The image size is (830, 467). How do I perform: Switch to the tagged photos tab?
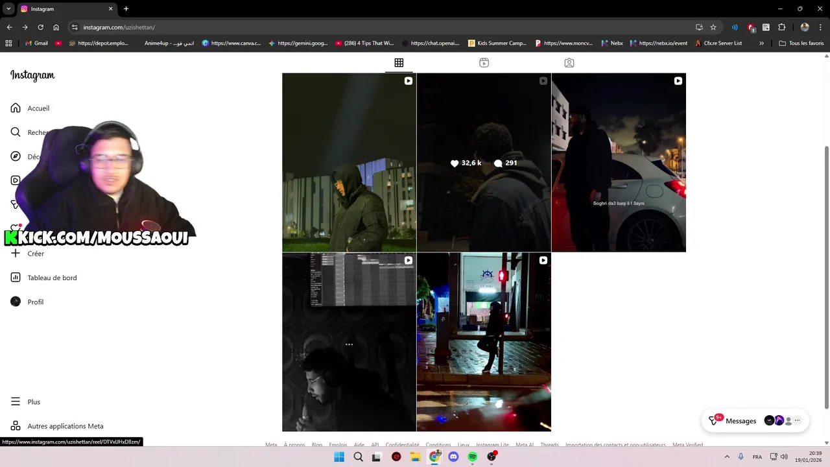[x=569, y=63]
